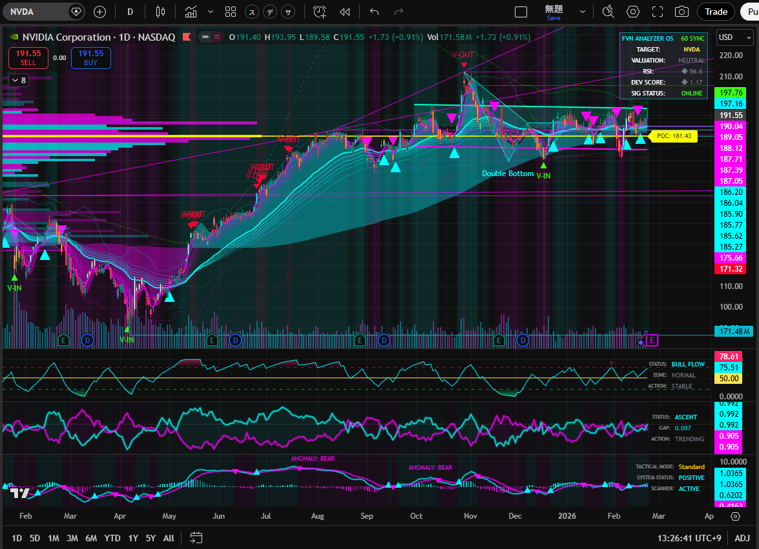Click the ASCENT status text
This screenshot has width=759, height=549.
(x=686, y=417)
